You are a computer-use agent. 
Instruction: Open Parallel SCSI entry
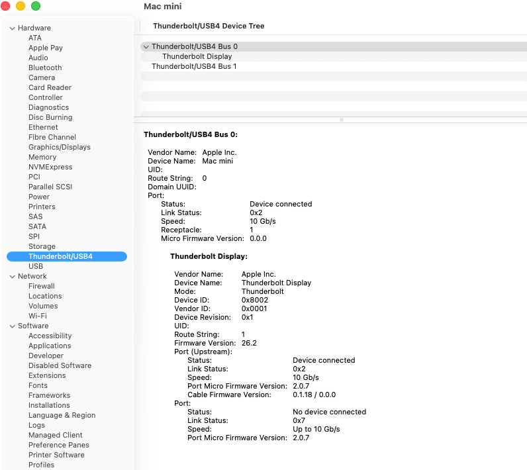pyautogui.click(x=50, y=187)
